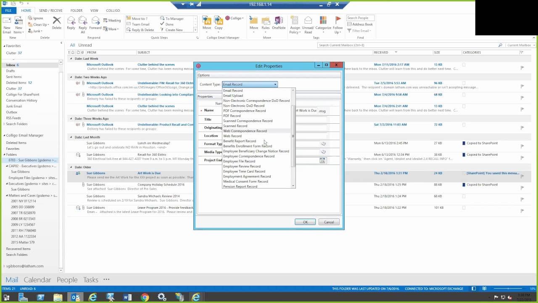Click the Search People field
The image size is (538, 303).
tap(360, 18)
